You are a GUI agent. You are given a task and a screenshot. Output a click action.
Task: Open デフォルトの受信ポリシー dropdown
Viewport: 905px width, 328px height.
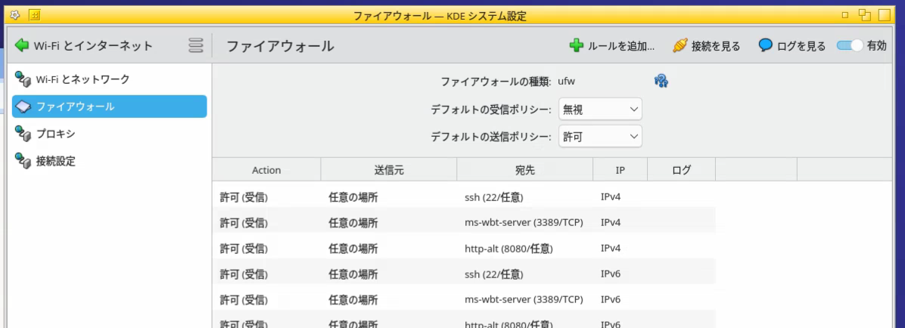(600, 110)
